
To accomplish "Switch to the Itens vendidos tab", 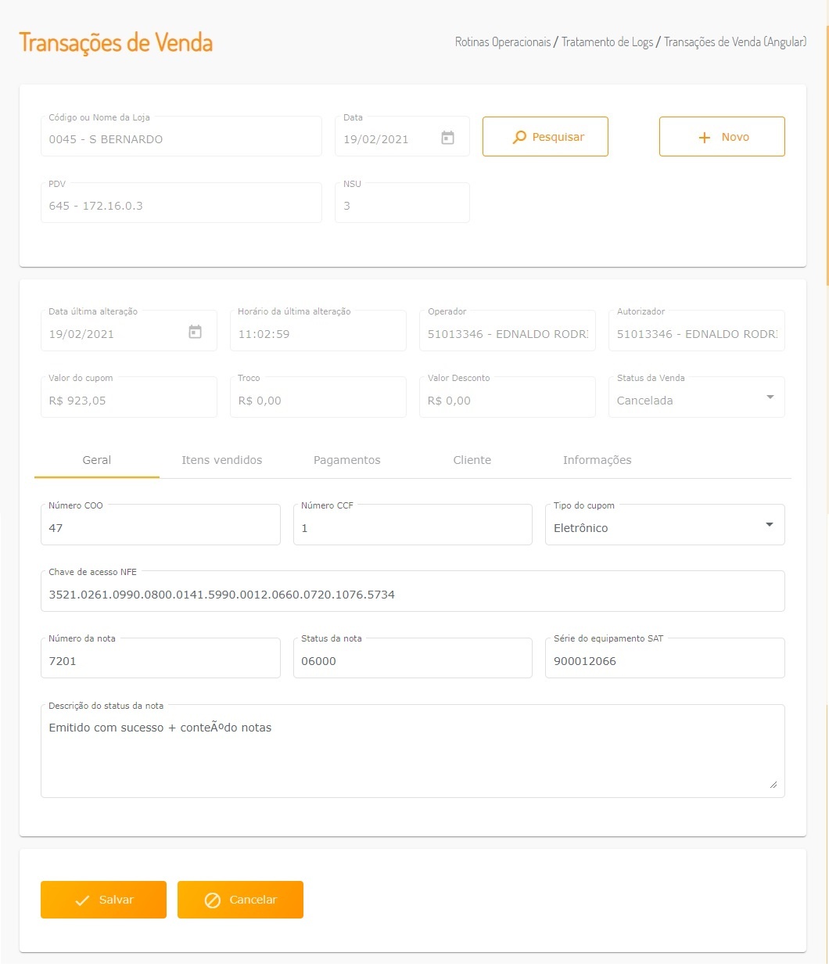I will (x=221, y=460).
